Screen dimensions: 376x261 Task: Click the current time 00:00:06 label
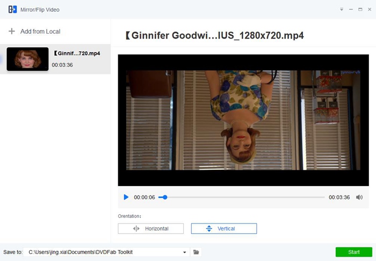click(x=144, y=197)
